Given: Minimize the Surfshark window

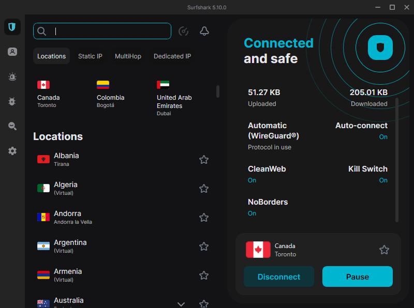Looking at the screenshot, I should 378,7.
